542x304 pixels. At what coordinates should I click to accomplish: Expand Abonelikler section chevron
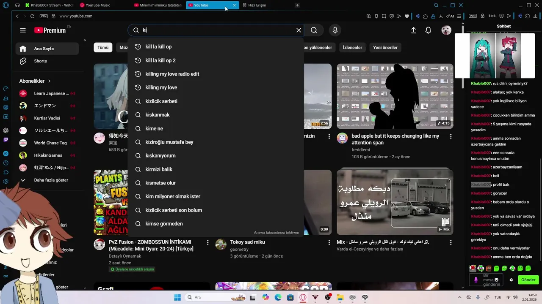(x=49, y=81)
